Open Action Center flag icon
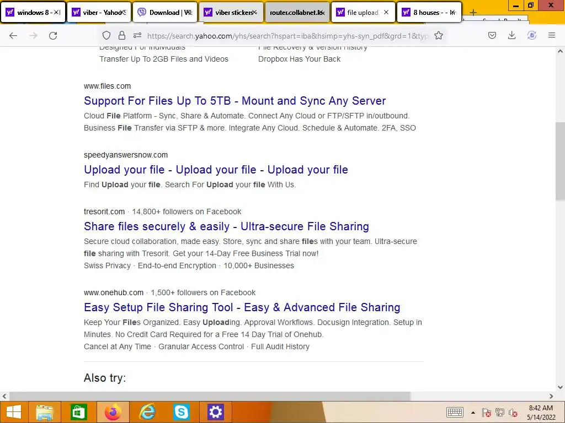The height and width of the screenshot is (423, 565). 487,413
